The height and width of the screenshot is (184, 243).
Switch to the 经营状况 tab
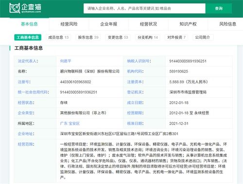pos(148,24)
